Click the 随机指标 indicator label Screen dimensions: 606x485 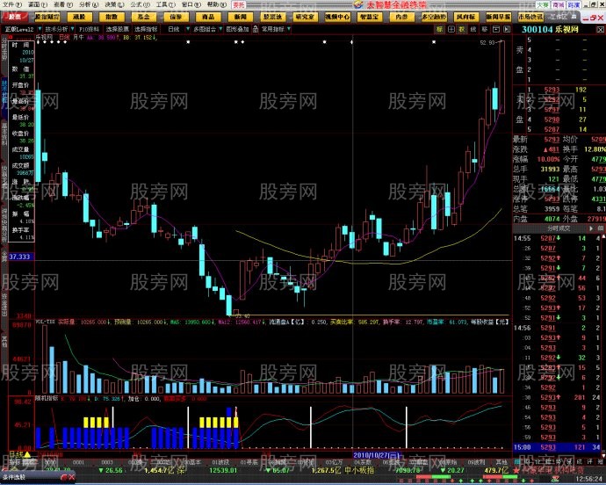click(x=46, y=398)
